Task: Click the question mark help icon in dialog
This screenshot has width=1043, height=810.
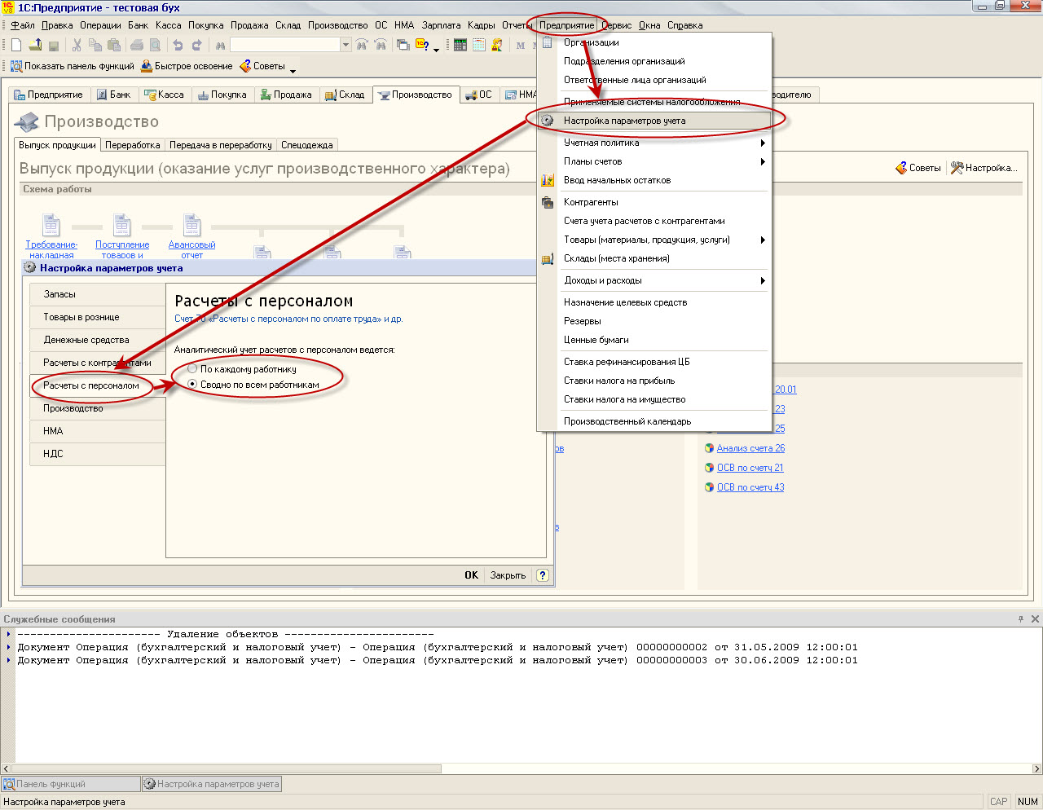Action: tap(543, 575)
